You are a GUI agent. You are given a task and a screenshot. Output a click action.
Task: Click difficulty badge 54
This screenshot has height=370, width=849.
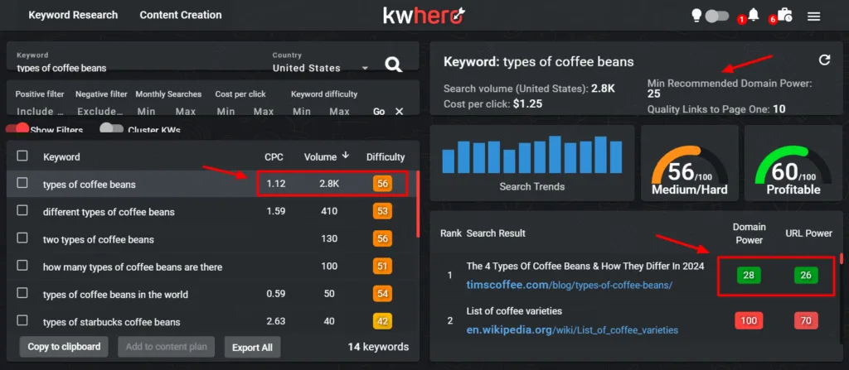pyautogui.click(x=383, y=294)
